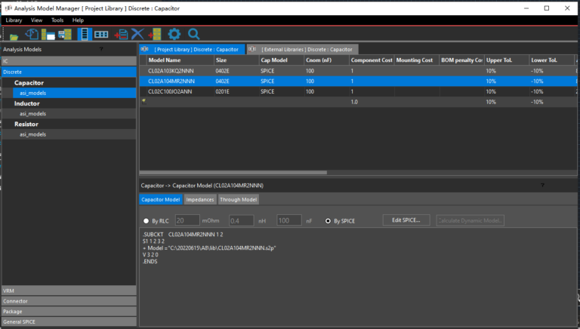Expand the IC category section
The width and height of the screenshot is (580, 329).
68,60
